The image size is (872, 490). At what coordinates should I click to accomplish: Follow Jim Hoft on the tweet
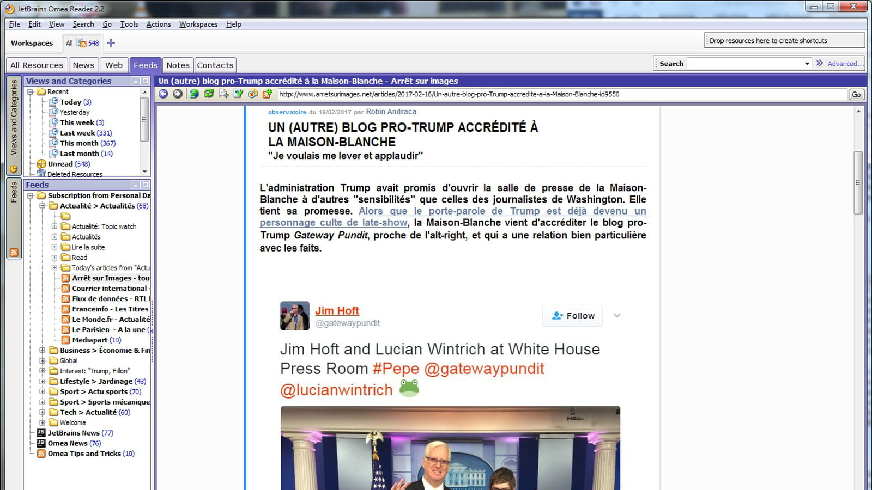[x=573, y=316]
